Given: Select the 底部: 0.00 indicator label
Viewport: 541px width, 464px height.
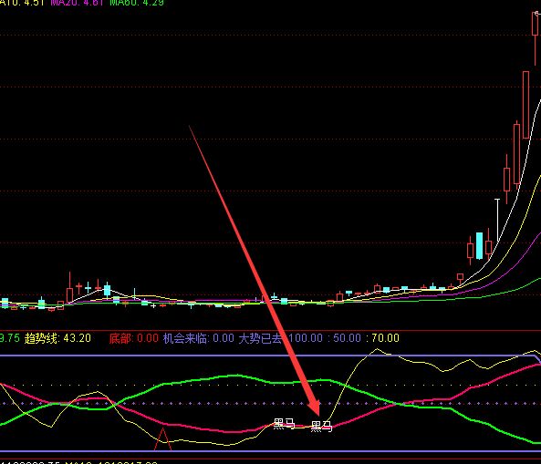Looking at the screenshot, I should coord(133,338).
